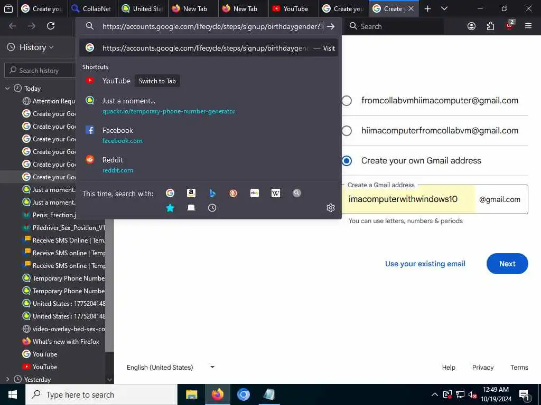Search bookmarks with the star icon
The image size is (541, 405).
[x=170, y=208]
